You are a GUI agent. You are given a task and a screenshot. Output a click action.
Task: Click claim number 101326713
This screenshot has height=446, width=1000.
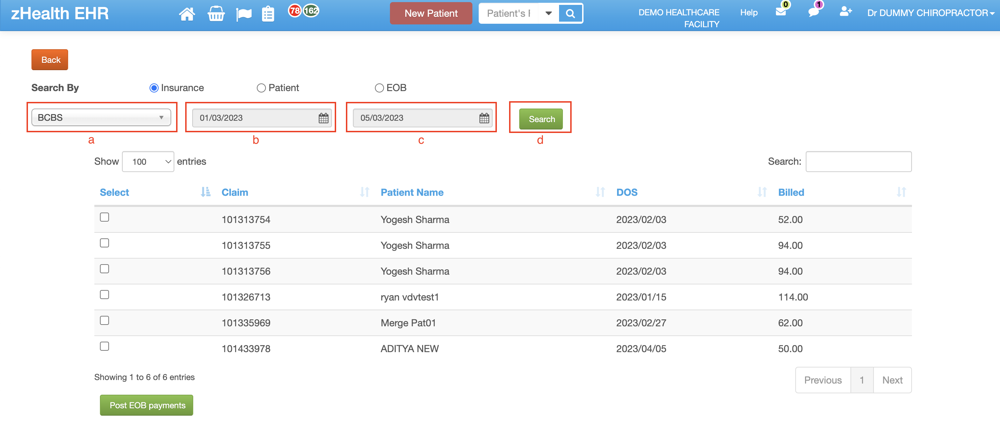[246, 297]
